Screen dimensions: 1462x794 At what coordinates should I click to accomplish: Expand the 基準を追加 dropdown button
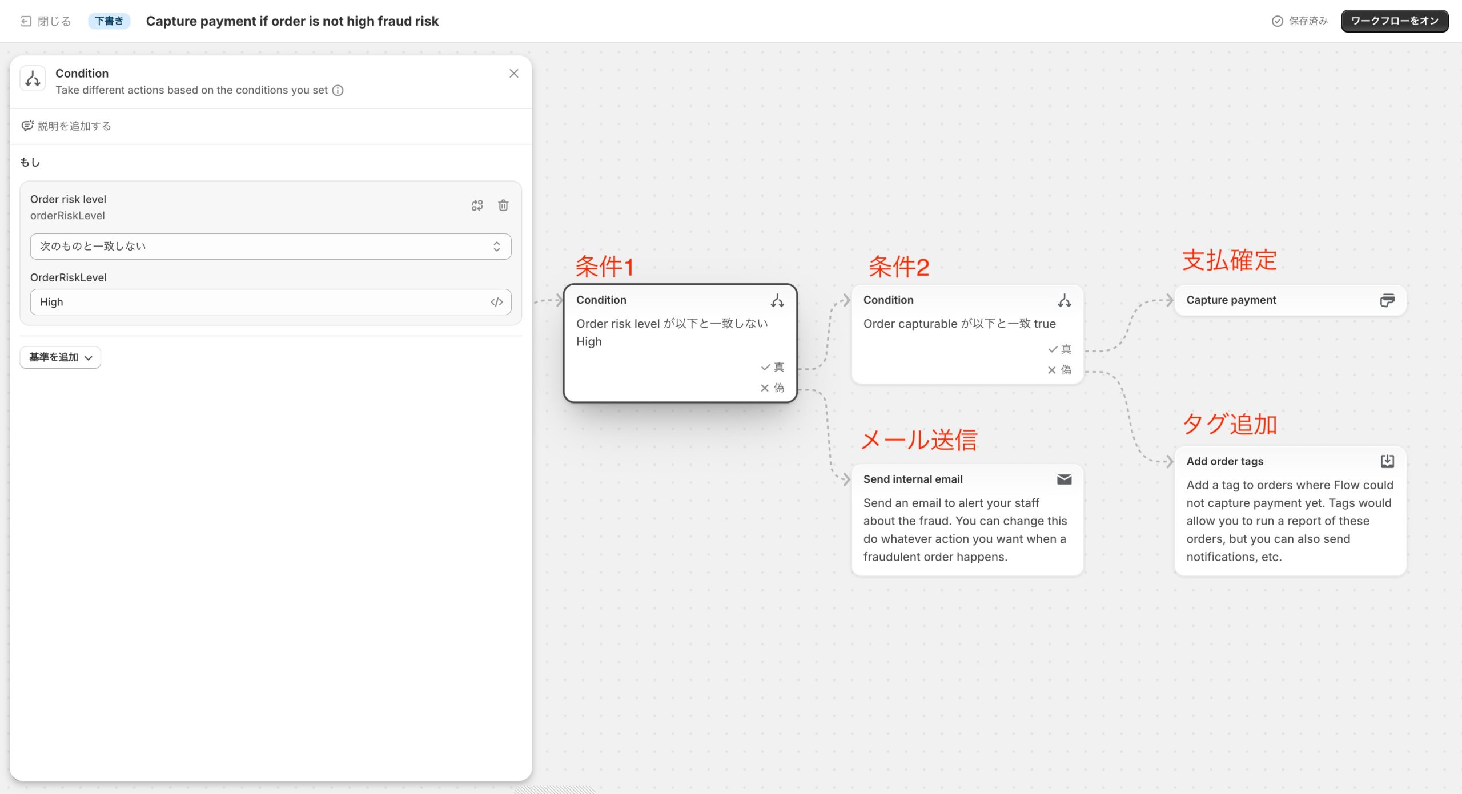[x=60, y=357]
